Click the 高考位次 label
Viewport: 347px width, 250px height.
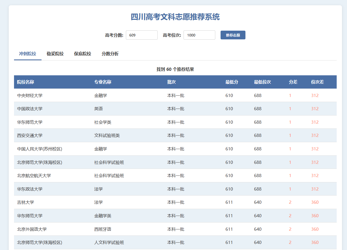[x=172, y=35]
